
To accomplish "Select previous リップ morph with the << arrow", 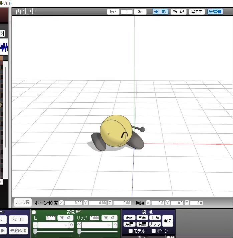I will click(x=79, y=225).
